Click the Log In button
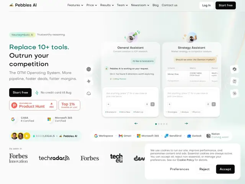 pos(206,5)
